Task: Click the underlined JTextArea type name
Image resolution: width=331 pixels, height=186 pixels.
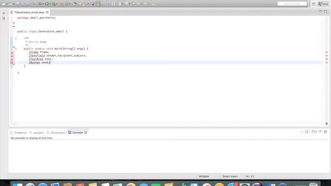Action: (36, 59)
